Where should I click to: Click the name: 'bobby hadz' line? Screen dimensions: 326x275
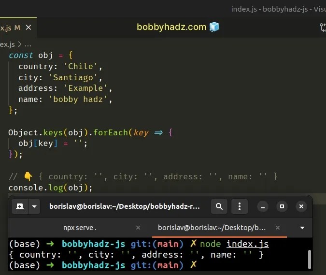point(65,100)
